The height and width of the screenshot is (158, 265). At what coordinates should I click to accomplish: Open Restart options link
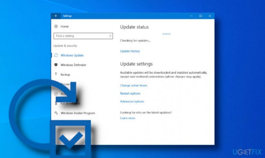(x=130, y=93)
